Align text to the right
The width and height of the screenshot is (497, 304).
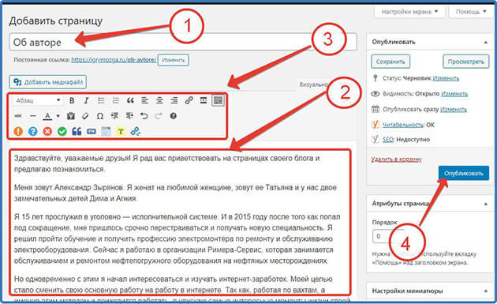pos(174,100)
